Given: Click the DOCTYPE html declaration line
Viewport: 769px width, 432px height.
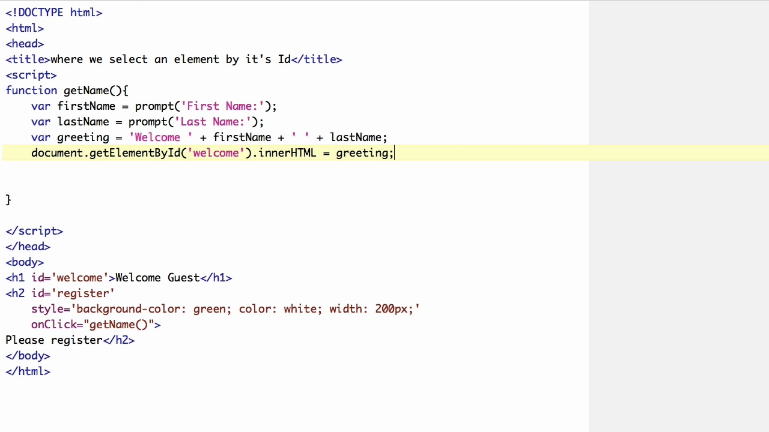Looking at the screenshot, I should click(54, 13).
